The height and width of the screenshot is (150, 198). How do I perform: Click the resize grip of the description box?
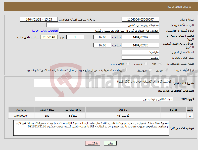pos(35,86)
